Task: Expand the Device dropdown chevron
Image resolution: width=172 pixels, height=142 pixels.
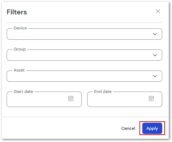Action: (155, 34)
